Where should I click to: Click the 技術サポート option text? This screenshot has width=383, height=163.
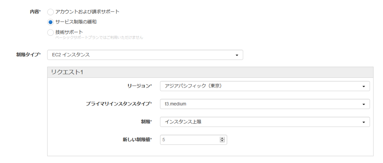coord(69,32)
